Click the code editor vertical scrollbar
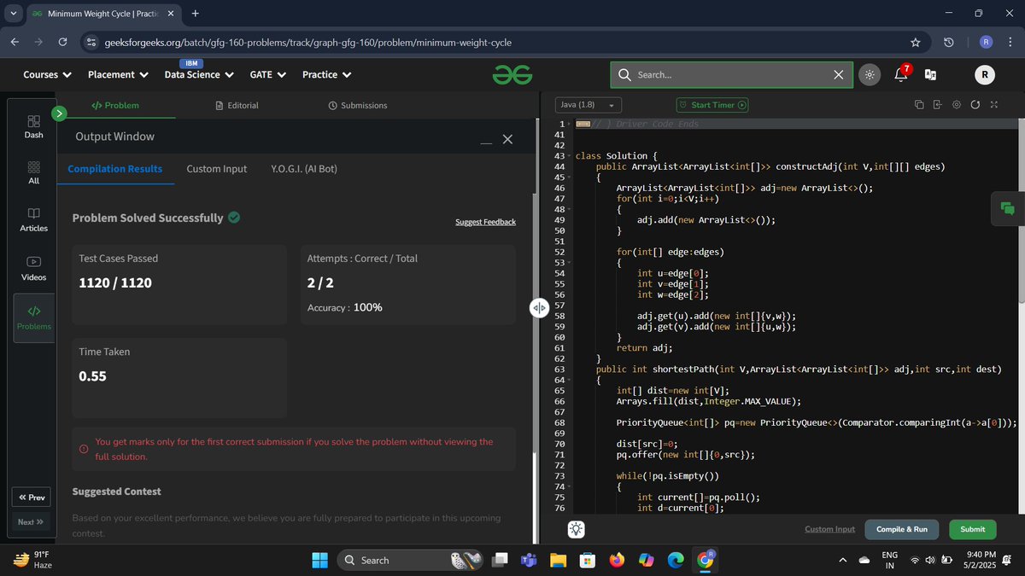Viewport: 1025px width, 576px height. (x=1020, y=211)
